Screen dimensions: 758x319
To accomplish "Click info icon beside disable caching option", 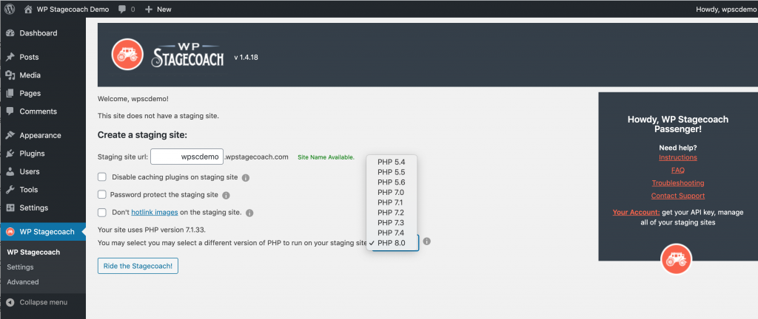I will click(x=246, y=178).
